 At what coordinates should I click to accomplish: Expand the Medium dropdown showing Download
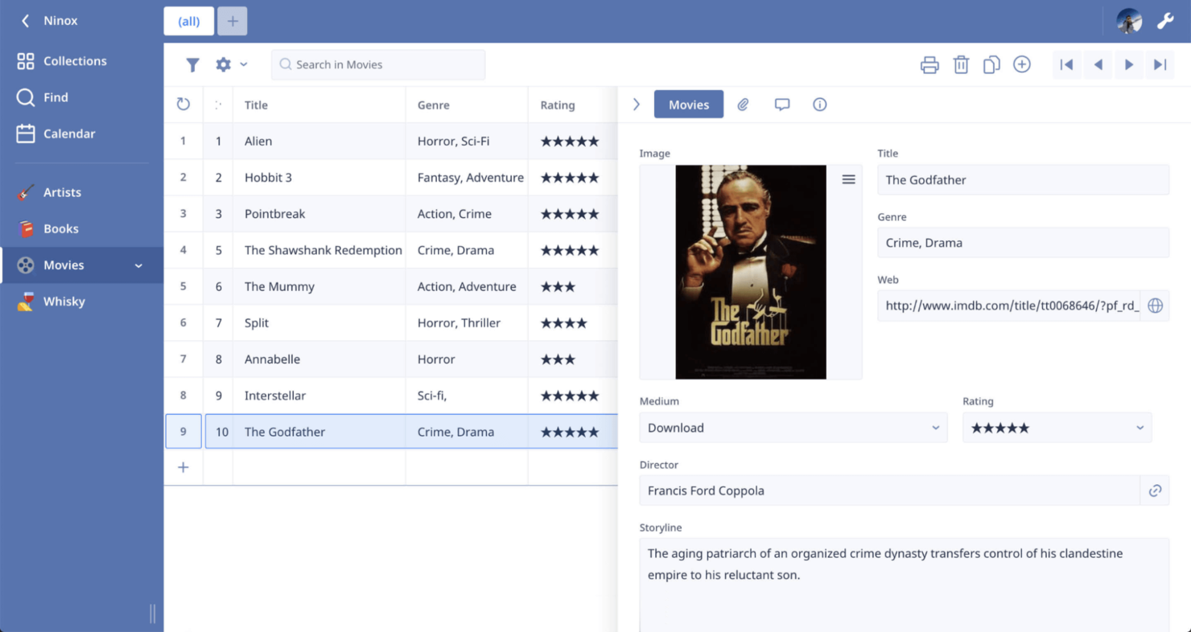[793, 428]
